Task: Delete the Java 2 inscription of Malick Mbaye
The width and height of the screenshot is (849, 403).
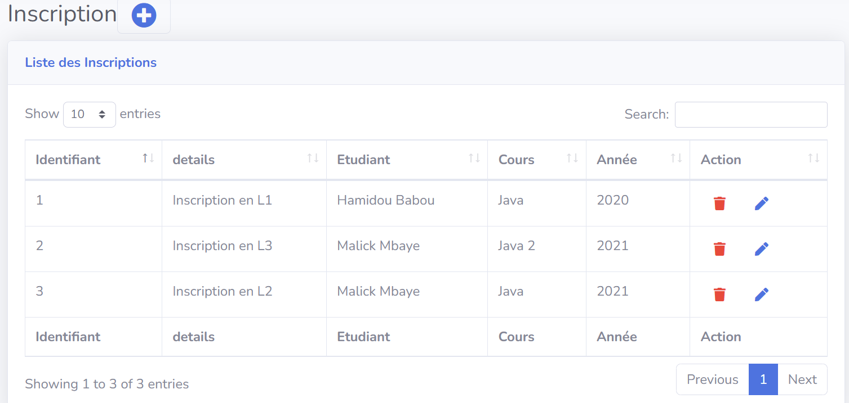Action: [719, 248]
